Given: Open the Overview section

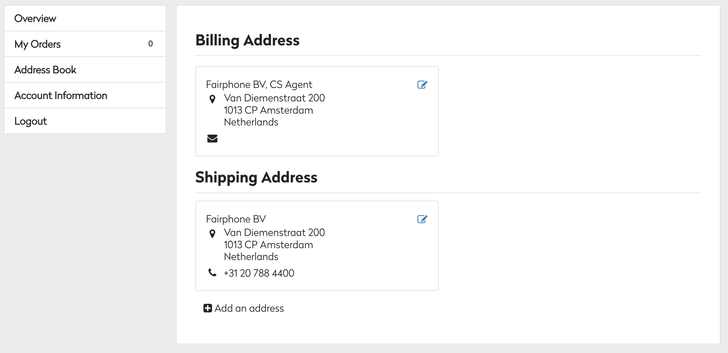Looking at the screenshot, I should [35, 18].
